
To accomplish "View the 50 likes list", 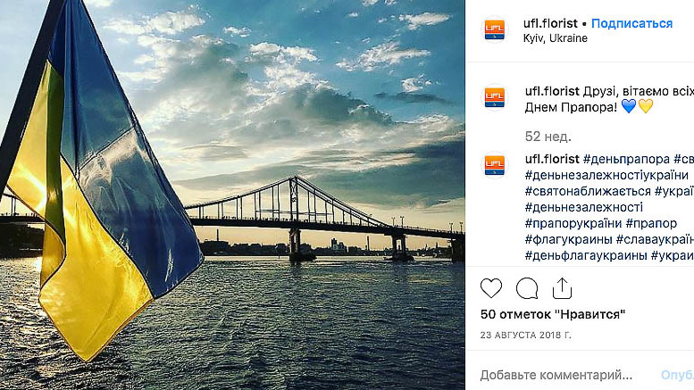I will pyautogui.click(x=552, y=314).
